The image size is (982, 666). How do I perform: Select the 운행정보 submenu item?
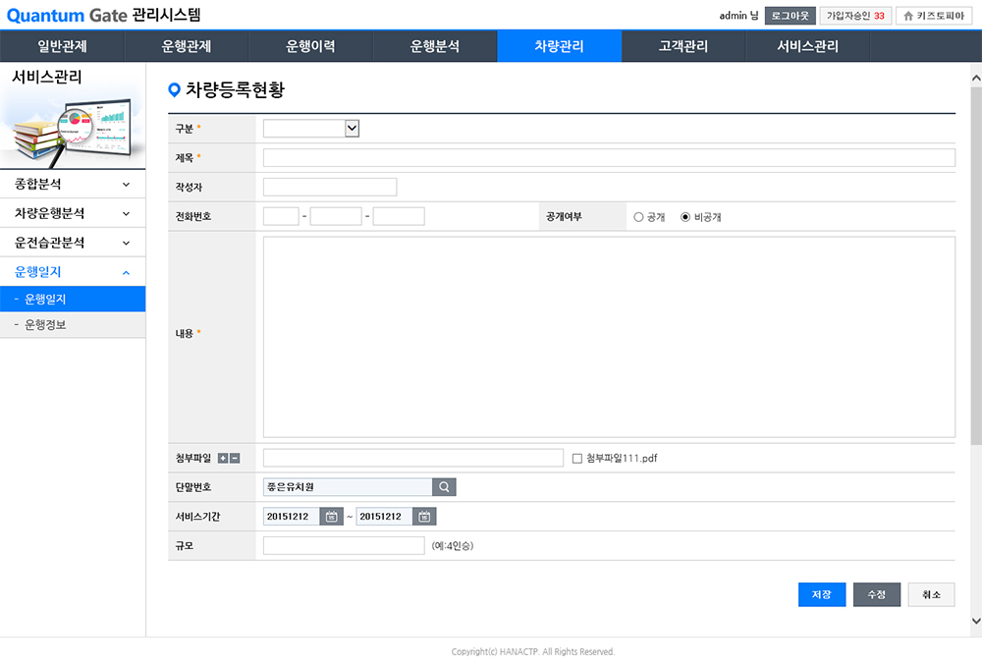point(73,324)
